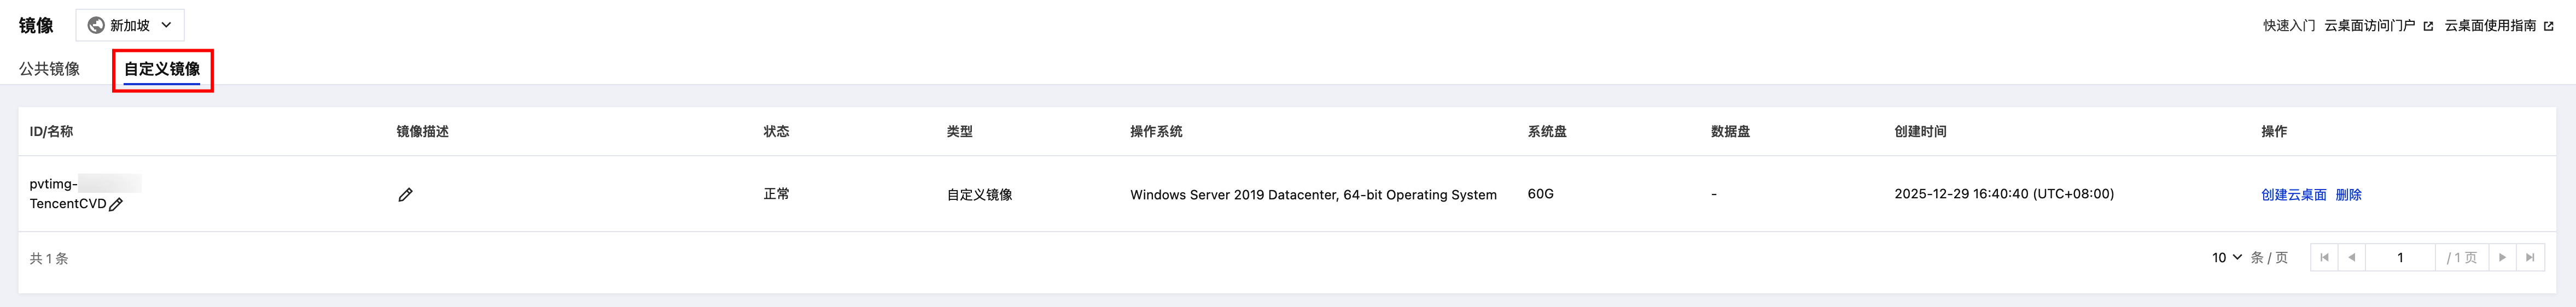Select the 自定义镜像 tab
Image resolution: width=2576 pixels, height=307 pixels.
tap(162, 69)
